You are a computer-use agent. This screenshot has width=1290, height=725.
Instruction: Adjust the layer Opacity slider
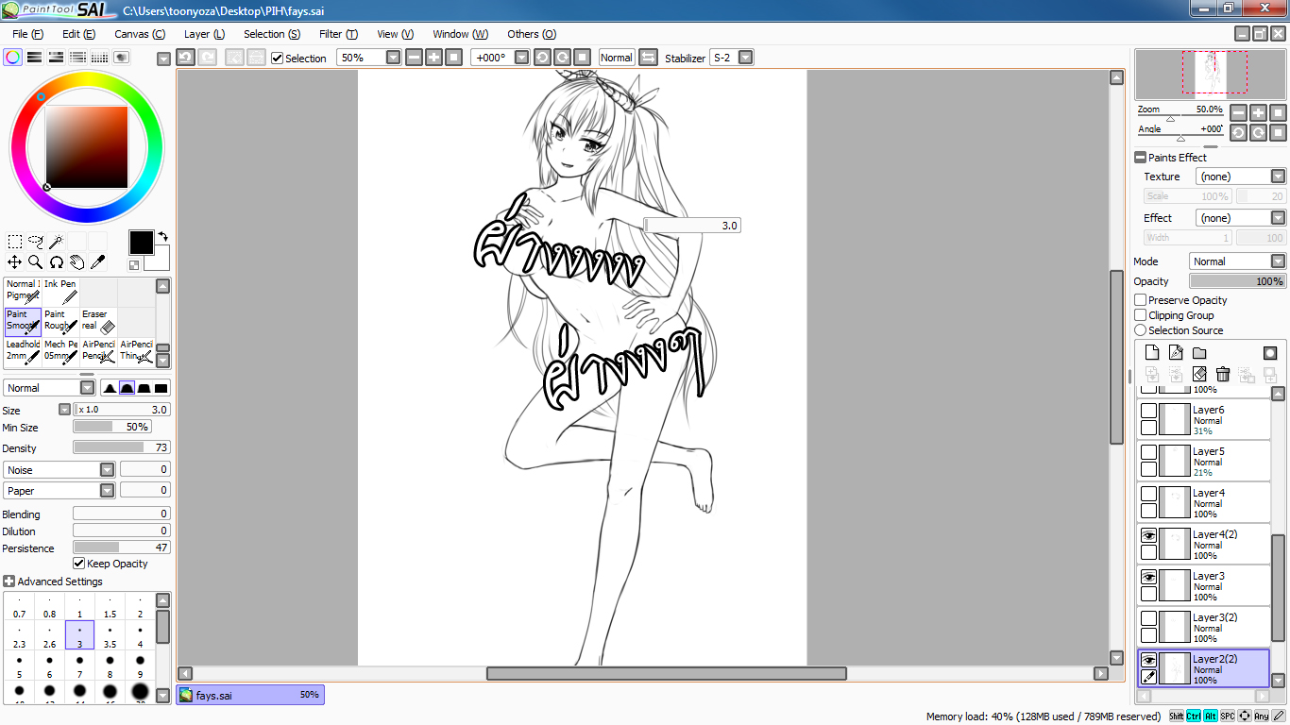click(x=1237, y=281)
